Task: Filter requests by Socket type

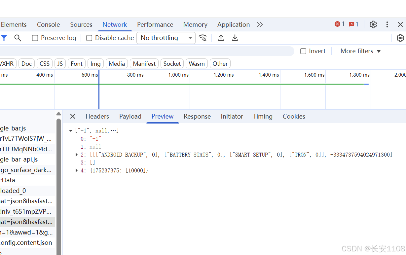Action: (172, 64)
